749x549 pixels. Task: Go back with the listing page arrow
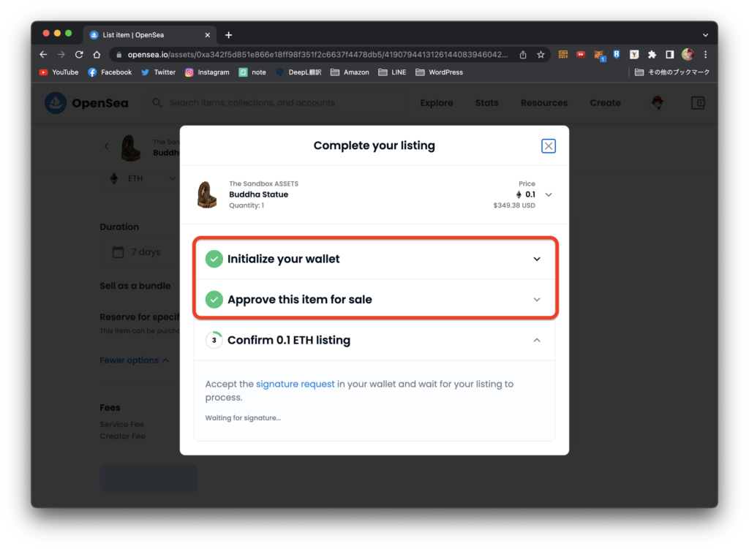coord(107,146)
